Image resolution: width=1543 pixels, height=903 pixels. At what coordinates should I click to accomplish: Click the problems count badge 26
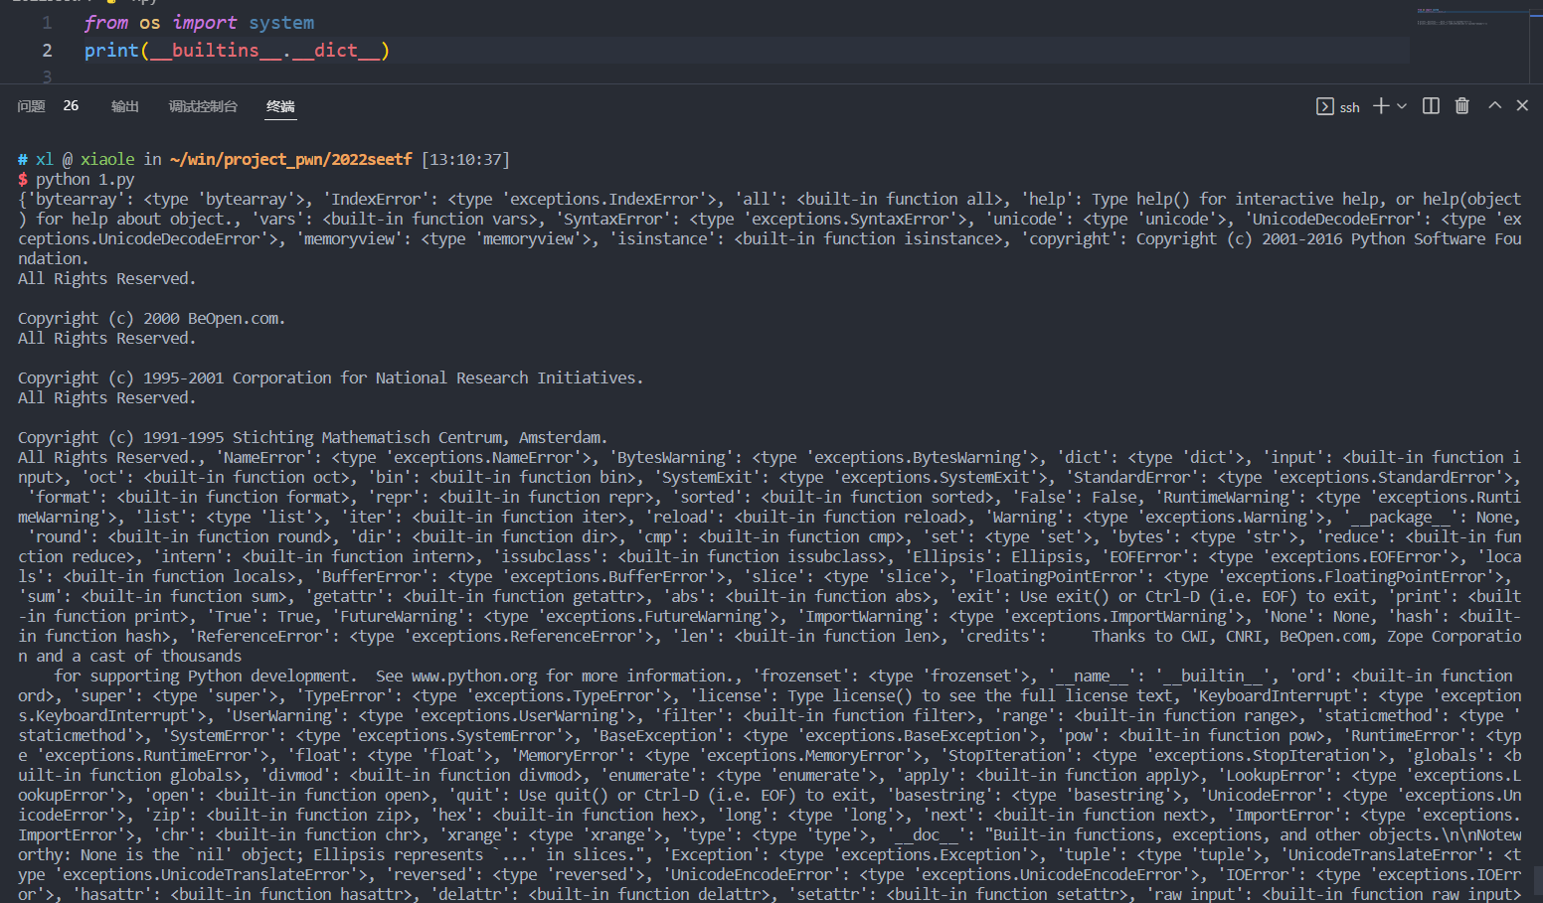(x=71, y=105)
